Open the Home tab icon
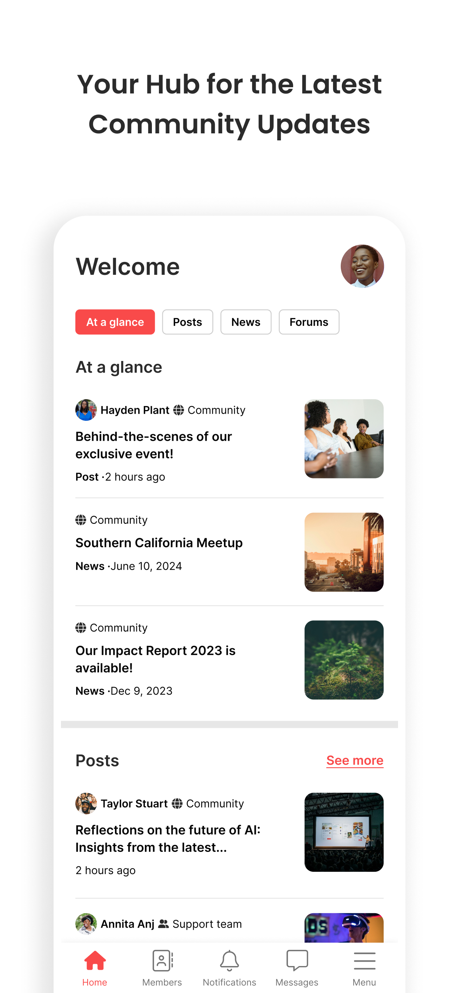Screen dimensions: 459x993 coord(95,960)
